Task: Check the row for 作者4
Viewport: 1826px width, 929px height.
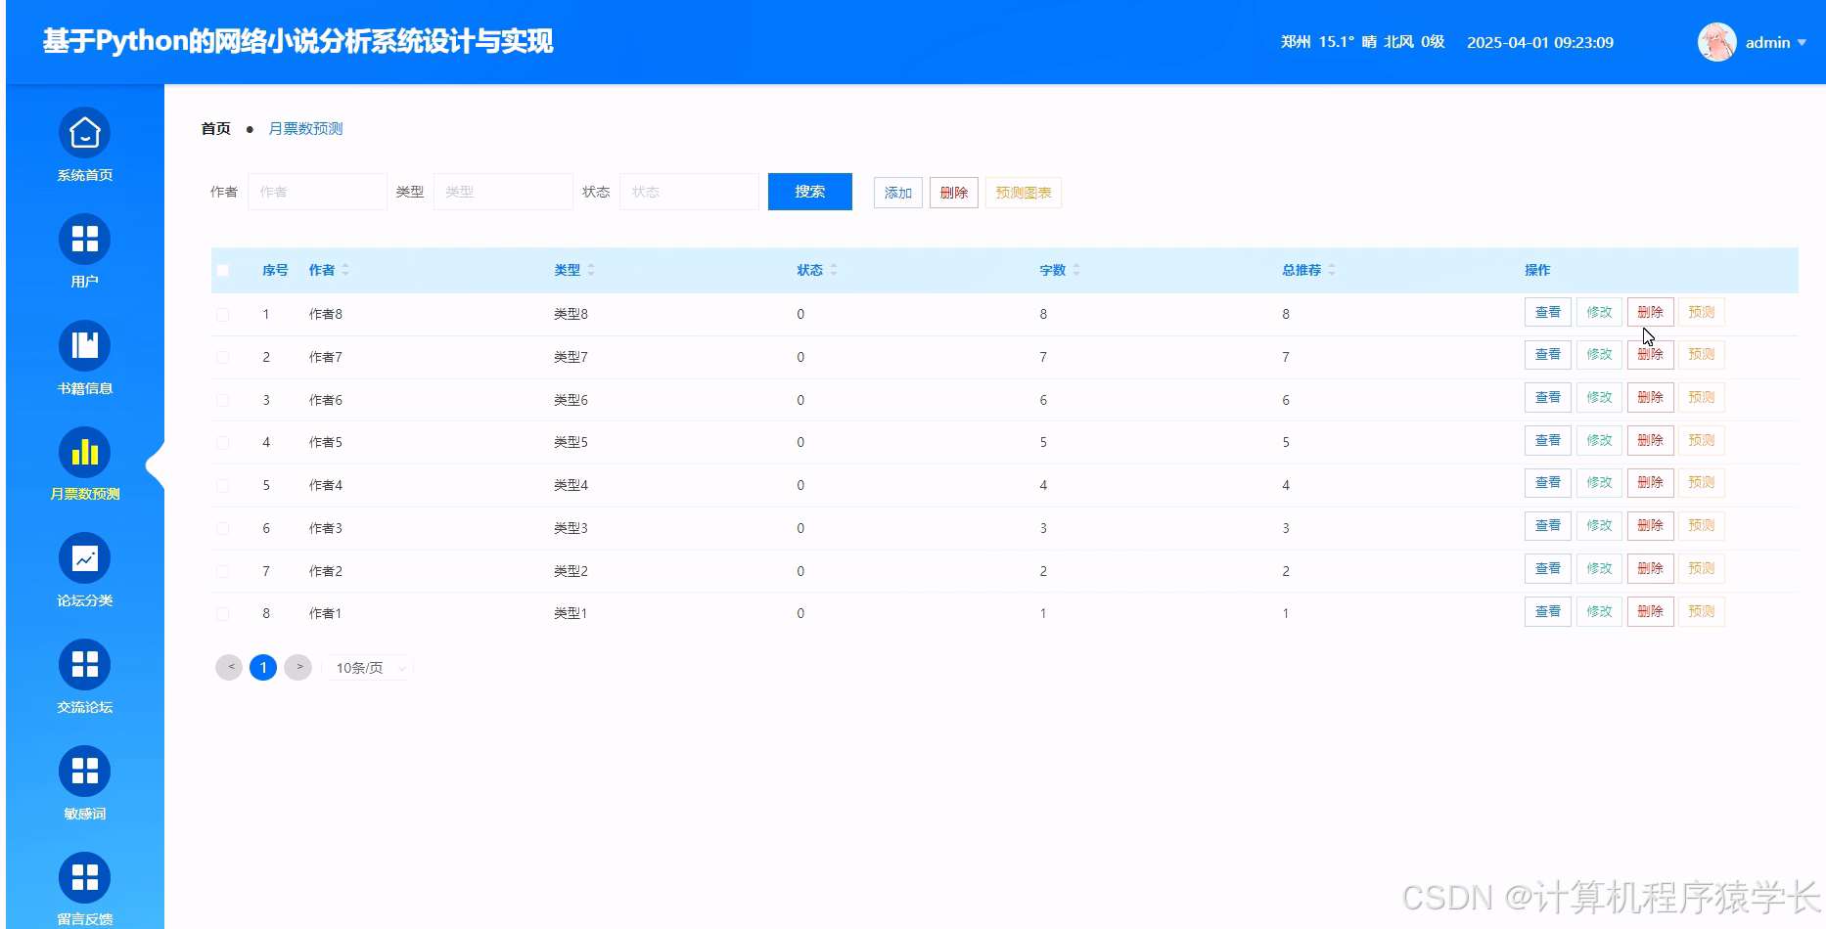Action: coord(222,485)
